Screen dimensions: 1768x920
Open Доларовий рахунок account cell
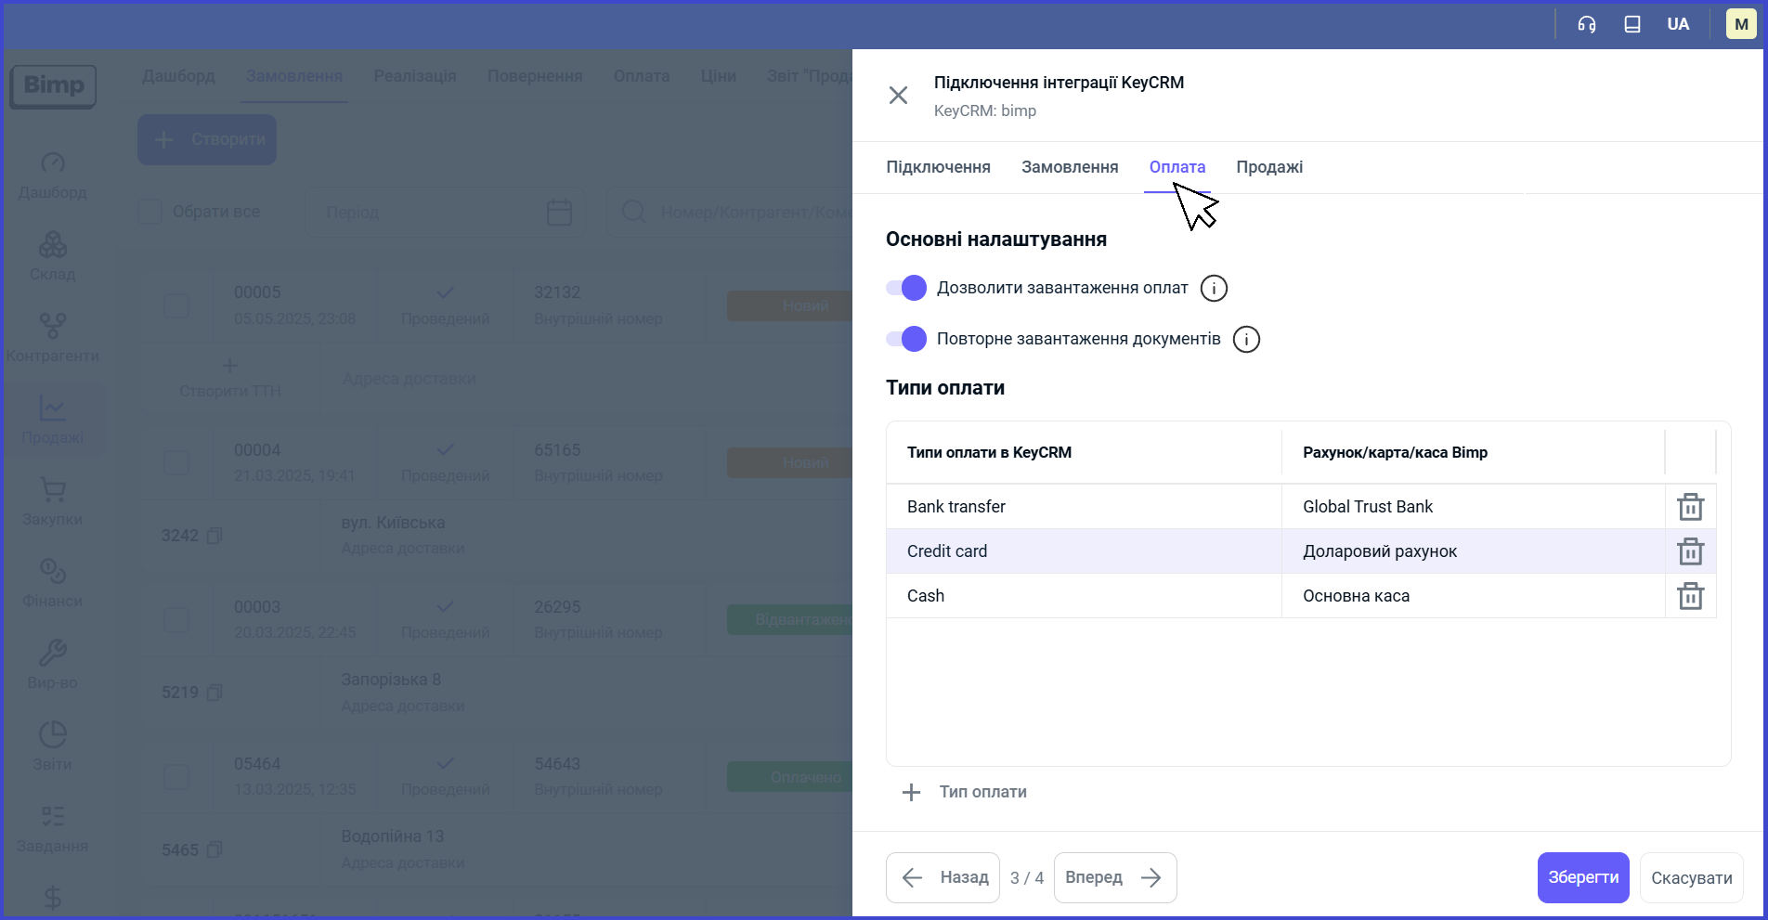[x=1474, y=551]
